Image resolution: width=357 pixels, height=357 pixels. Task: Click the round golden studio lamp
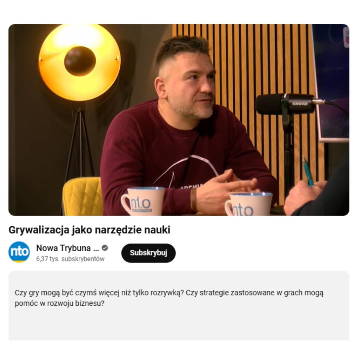click(79, 62)
